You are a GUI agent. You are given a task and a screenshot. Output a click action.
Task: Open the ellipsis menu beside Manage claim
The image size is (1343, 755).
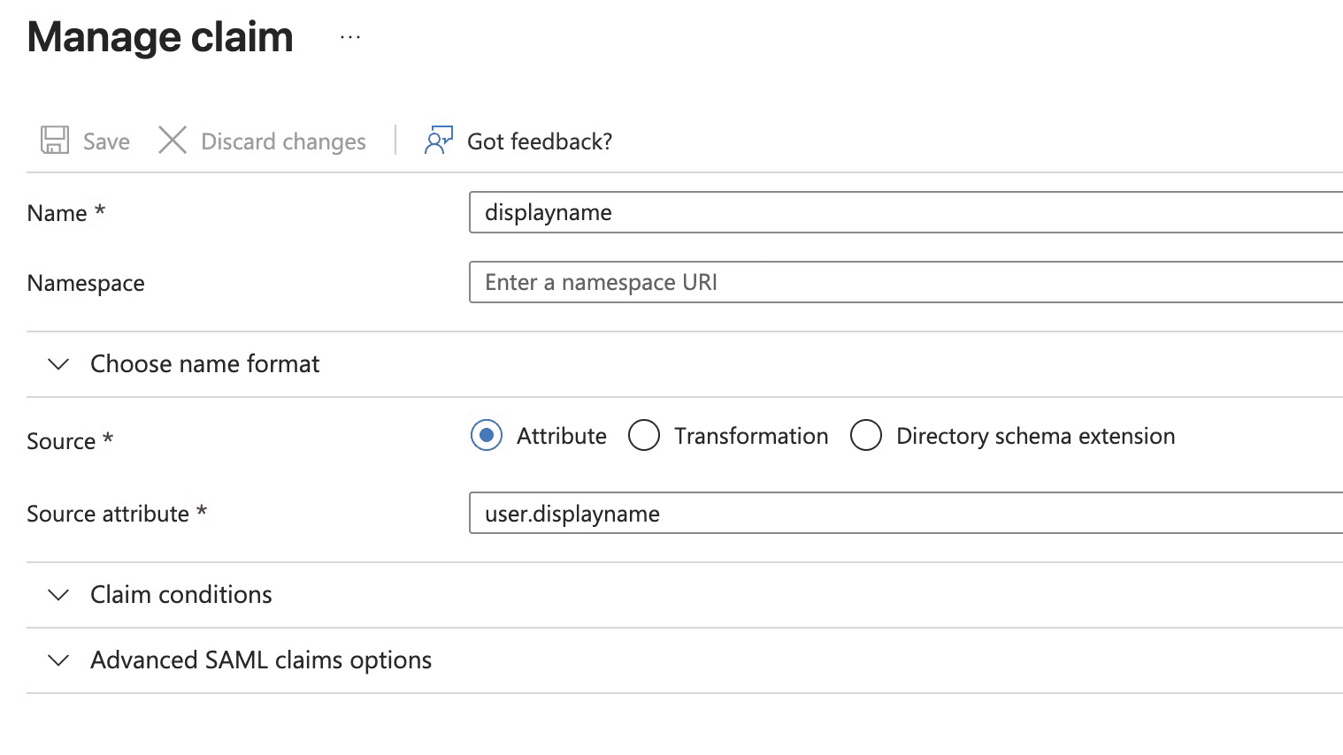350,37
